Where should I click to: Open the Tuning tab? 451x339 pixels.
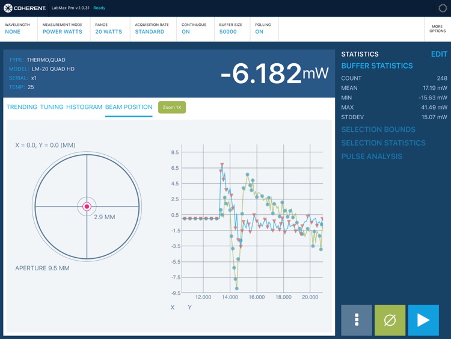[52, 107]
